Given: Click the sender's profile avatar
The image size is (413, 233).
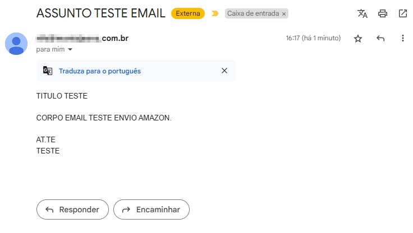Looking at the screenshot, I should tap(16, 44).
